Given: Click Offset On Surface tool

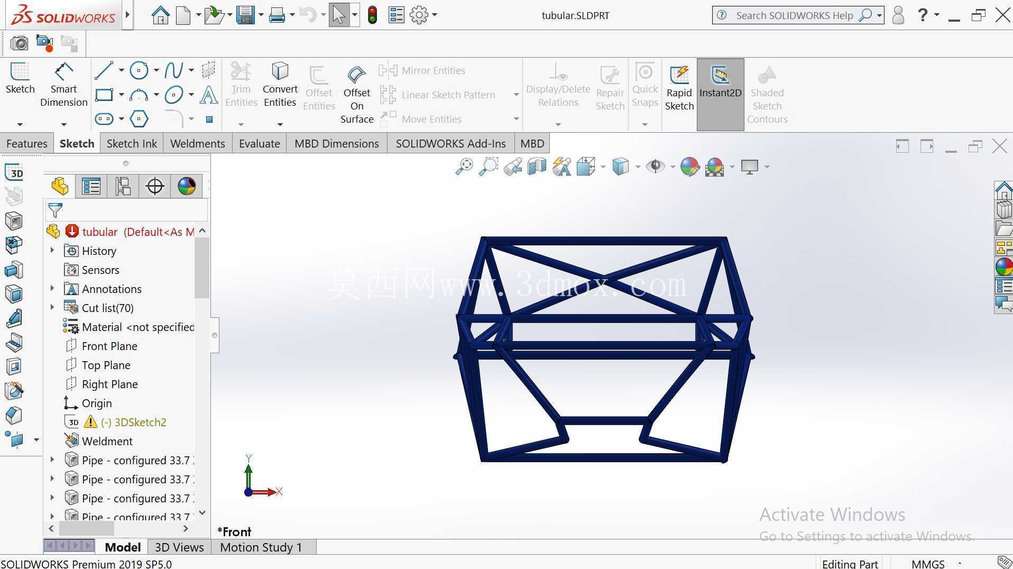Looking at the screenshot, I should (x=357, y=95).
